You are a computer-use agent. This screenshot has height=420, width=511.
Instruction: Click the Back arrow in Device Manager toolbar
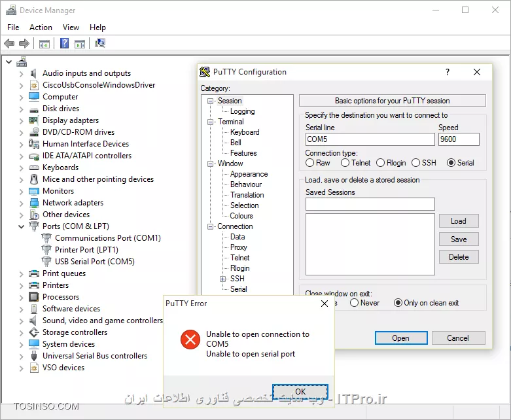pos(9,44)
